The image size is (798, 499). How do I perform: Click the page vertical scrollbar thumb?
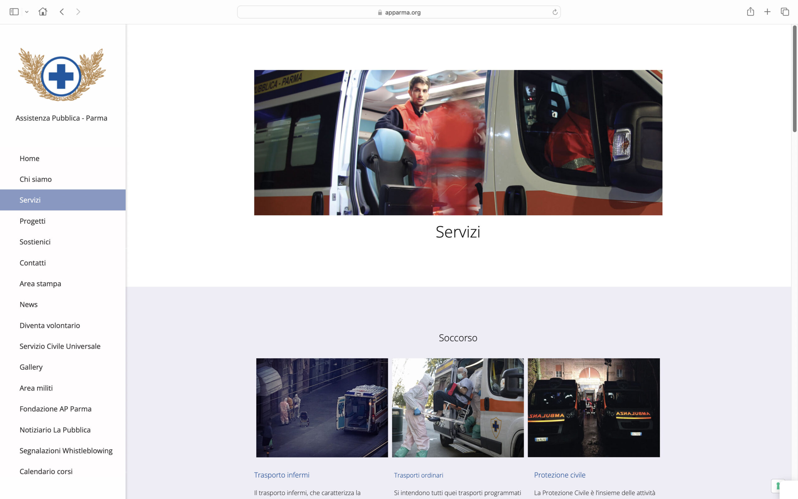pos(795,79)
